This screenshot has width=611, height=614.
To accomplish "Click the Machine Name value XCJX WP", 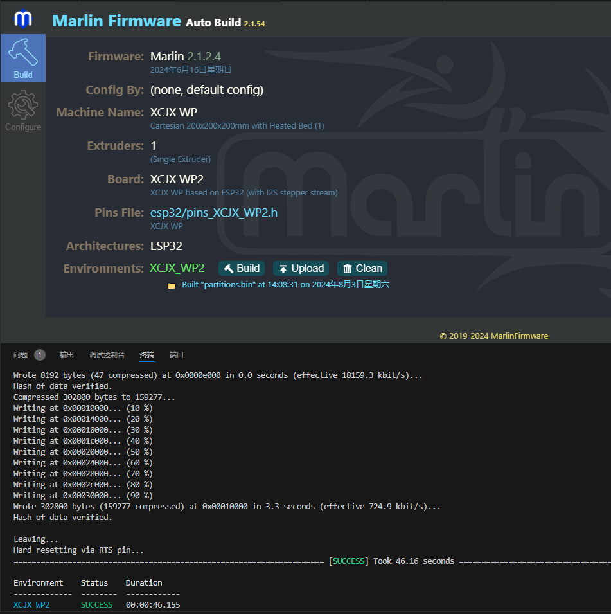I will pos(173,113).
